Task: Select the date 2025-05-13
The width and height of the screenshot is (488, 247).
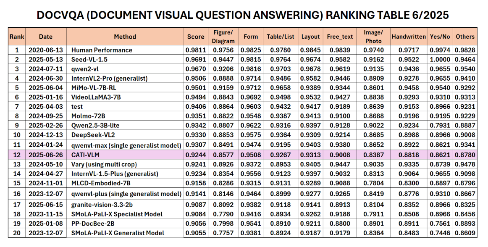Action: (x=46, y=60)
